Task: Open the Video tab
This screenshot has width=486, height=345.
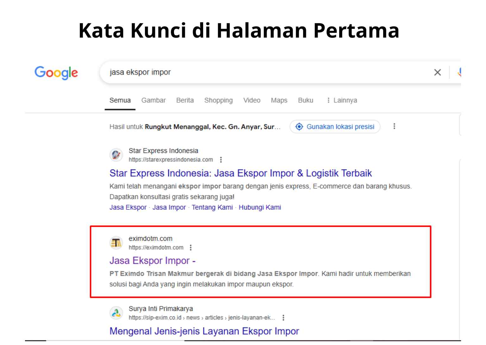Action: [x=252, y=100]
